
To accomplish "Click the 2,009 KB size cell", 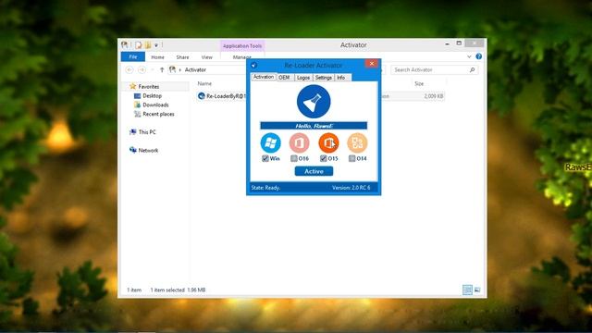I will coord(434,96).
